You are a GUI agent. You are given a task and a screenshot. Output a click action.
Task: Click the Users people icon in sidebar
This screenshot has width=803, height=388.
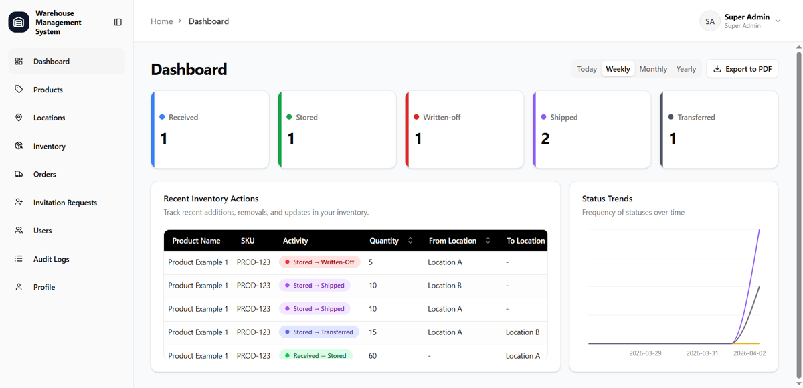tap(19, 230)
